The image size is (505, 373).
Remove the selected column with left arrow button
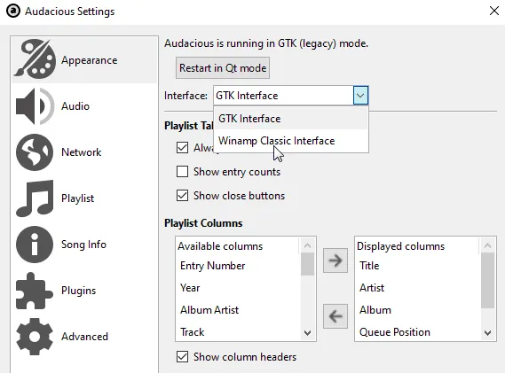(x=335, y=316)
